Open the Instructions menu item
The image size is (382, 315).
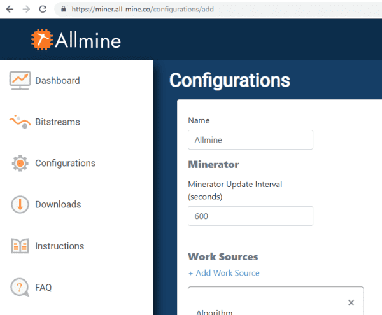pyautogui.click(x=60, y=246)
